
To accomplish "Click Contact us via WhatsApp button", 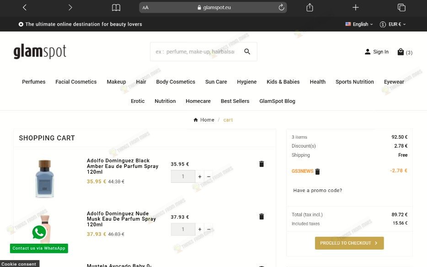I will click(39, 248).
